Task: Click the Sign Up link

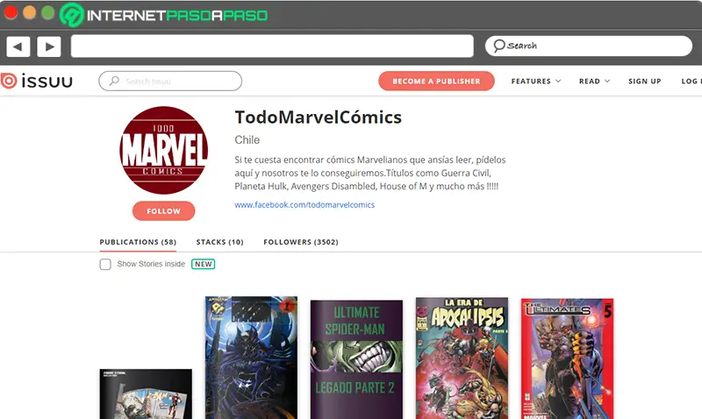Action: pyautogui.click(x=645, y=81)
